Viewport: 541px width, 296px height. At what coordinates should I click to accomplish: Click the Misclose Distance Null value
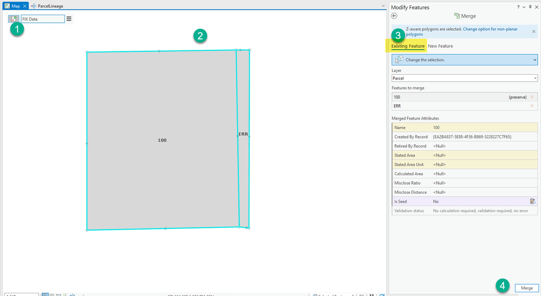click(x=439, y=192)
